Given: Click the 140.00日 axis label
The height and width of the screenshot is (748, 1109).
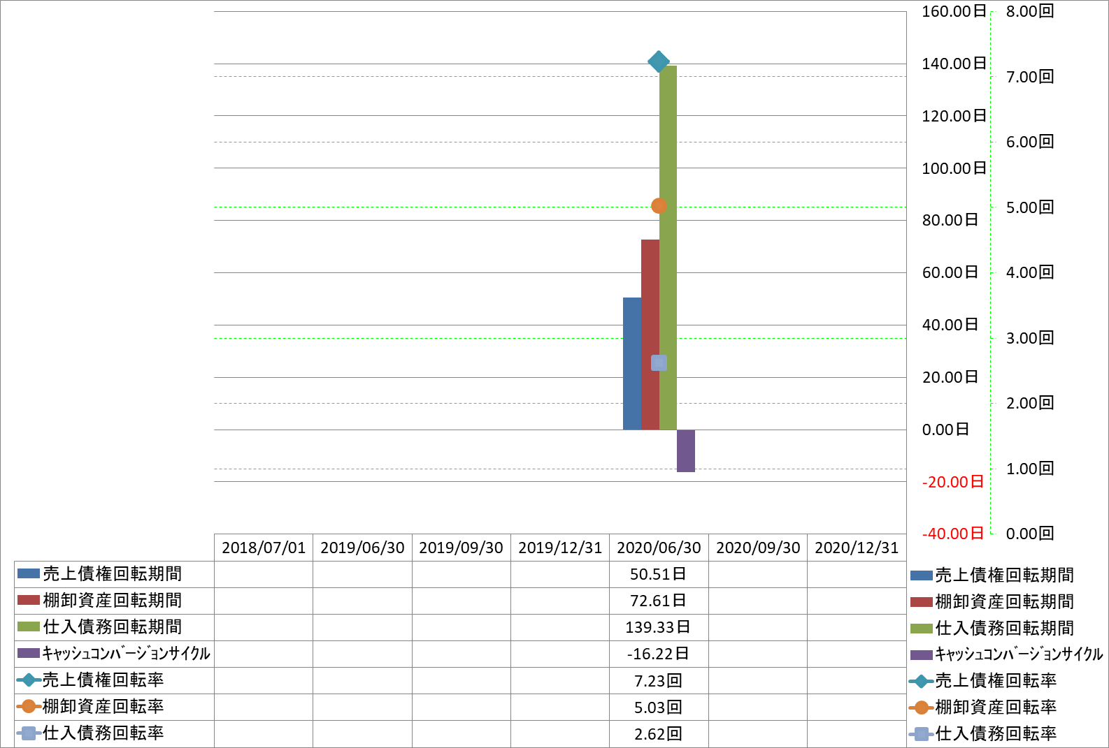Looking at the screenshot, I should pos(954,64).
